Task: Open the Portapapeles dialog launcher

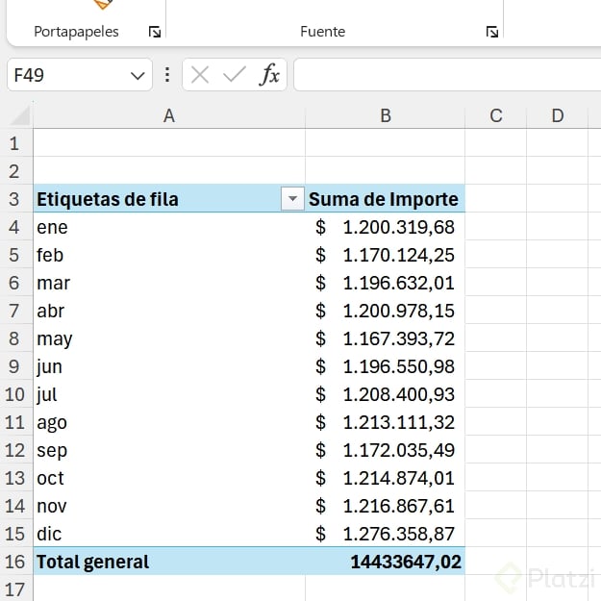Action: click(155, 32)
